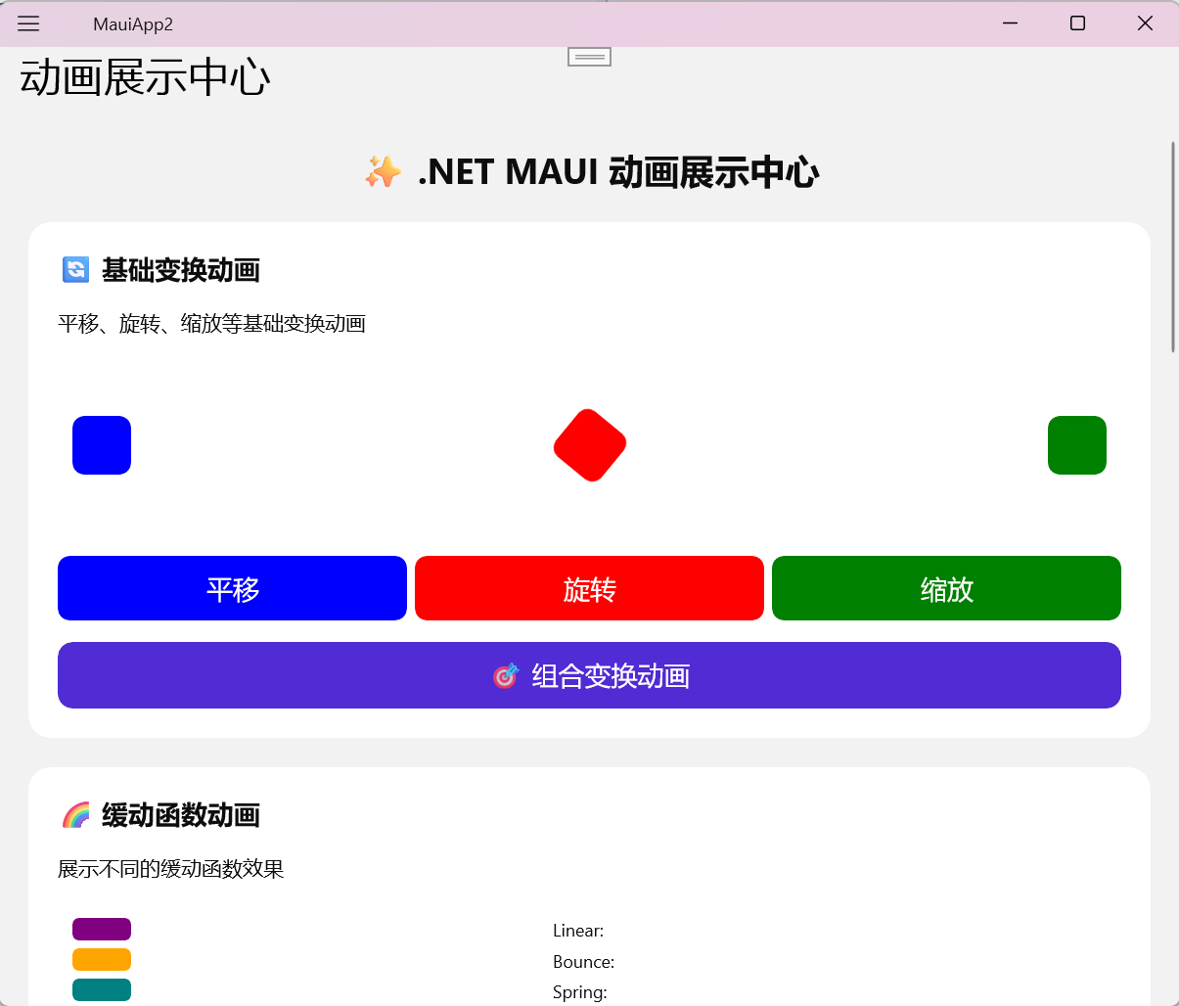
Task: Click the green rounded square box
Action: pyautogui.click(x=1077, y=445)
